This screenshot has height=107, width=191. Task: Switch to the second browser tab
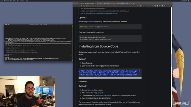pos(105,3)
